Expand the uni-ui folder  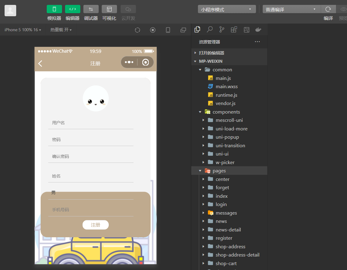point(229,154)
